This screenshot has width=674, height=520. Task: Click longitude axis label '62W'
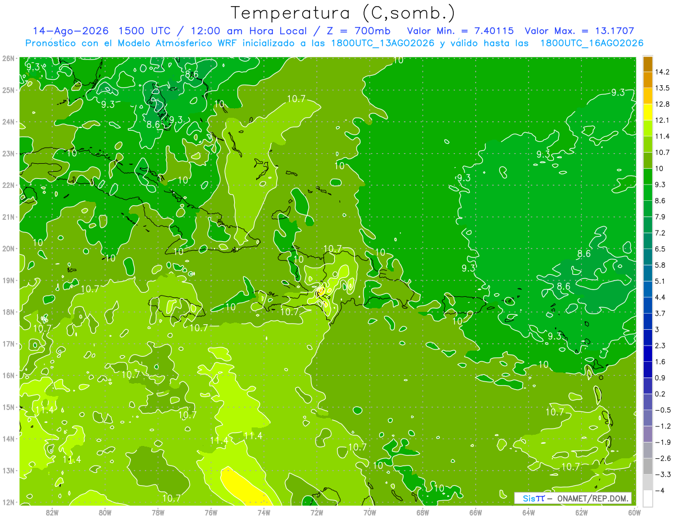581,512
